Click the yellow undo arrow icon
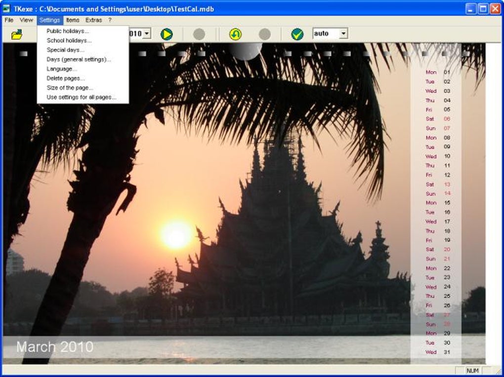 [235, 34]
